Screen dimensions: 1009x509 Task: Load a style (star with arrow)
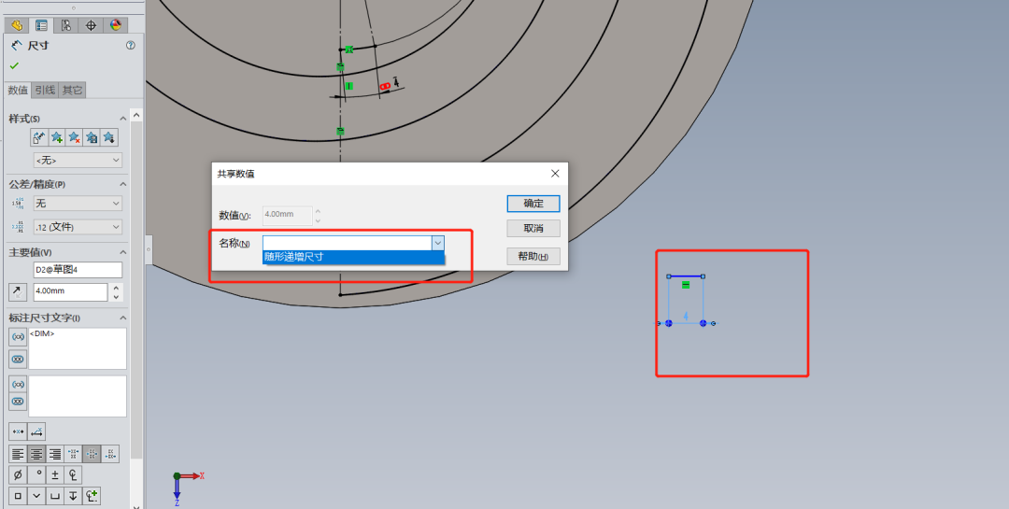[108, 137]
